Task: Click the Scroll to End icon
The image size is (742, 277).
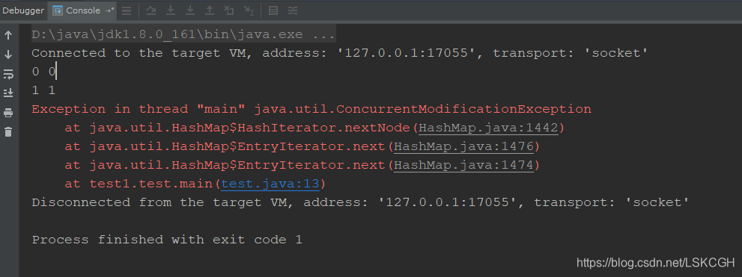Action: tap(8, 93)
